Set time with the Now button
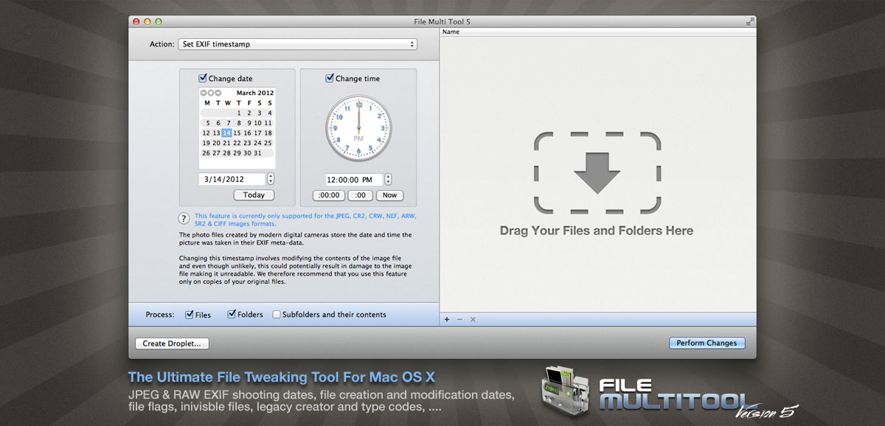The height and width of the screenshot is (426, 885). [389, 195]
